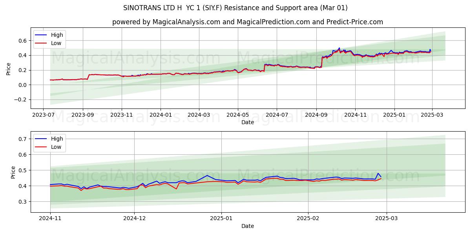Click the '2025-03' tick label on lower chart
Viewport: 471px width, 235px height.
click(x=387, y=219)
